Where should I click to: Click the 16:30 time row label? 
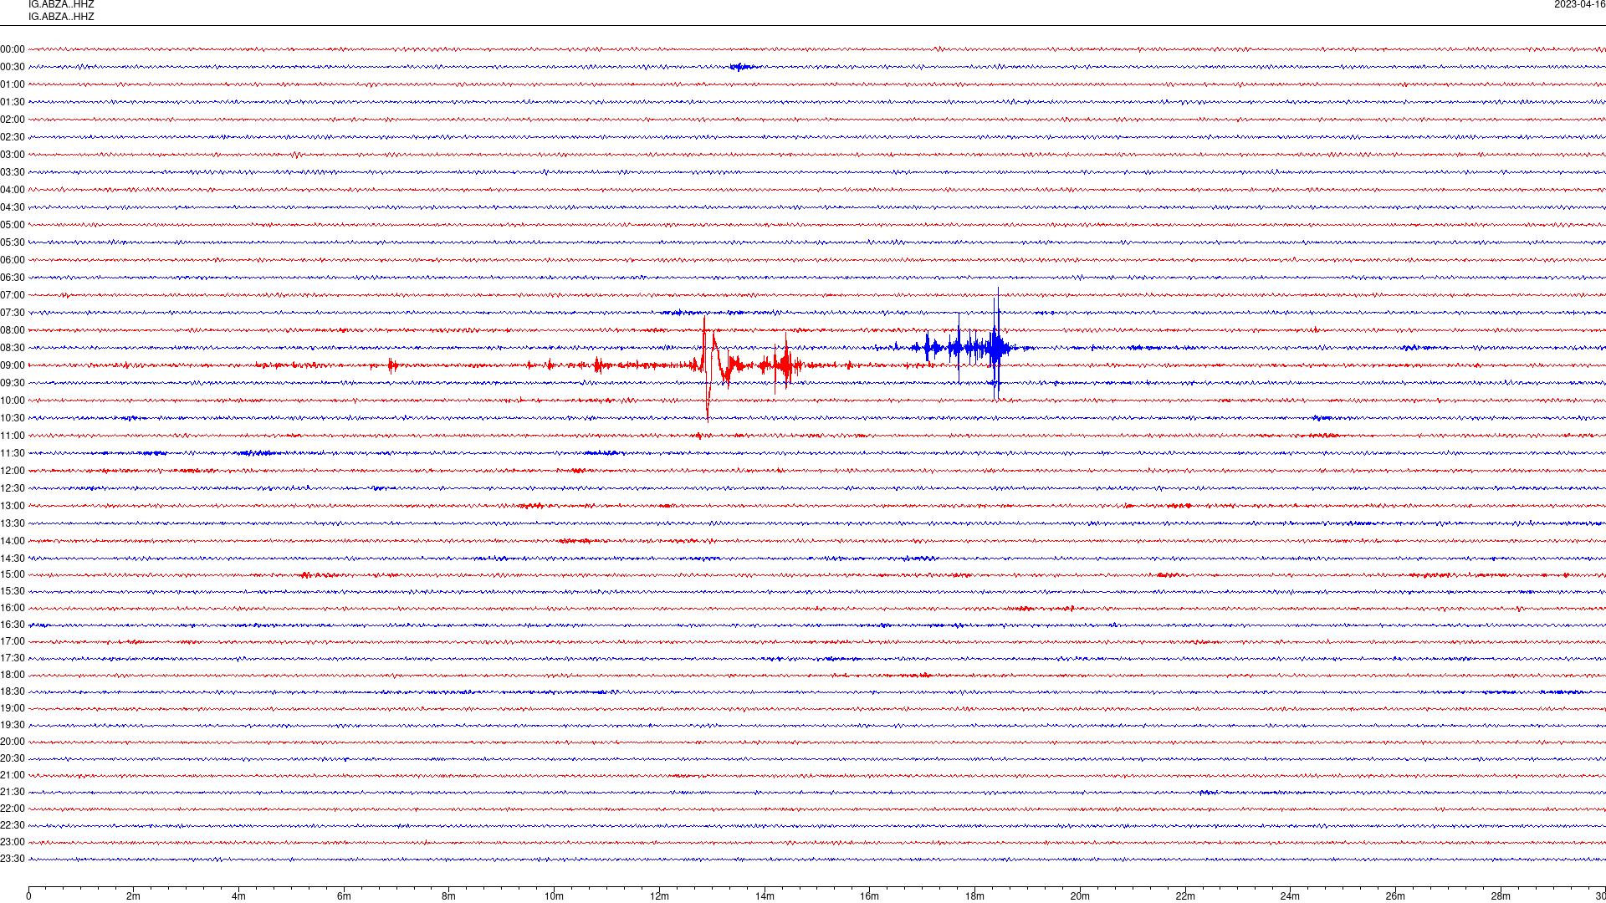point(13,625)
